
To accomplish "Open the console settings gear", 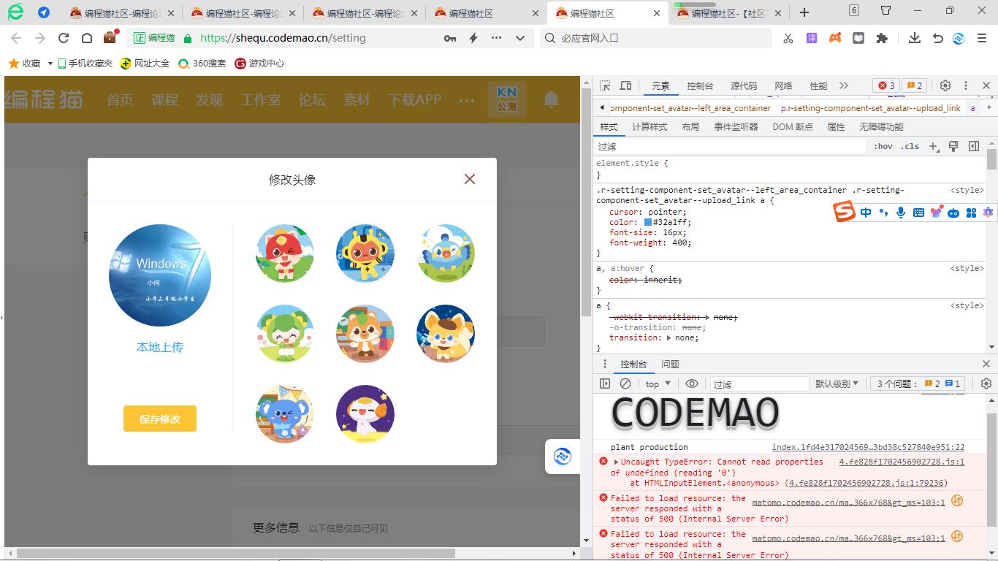I will coord(986,383).
